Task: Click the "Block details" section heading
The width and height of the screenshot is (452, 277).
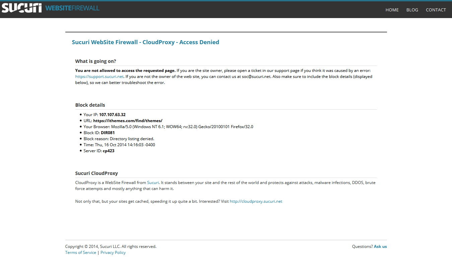Action: click(90, 105)
